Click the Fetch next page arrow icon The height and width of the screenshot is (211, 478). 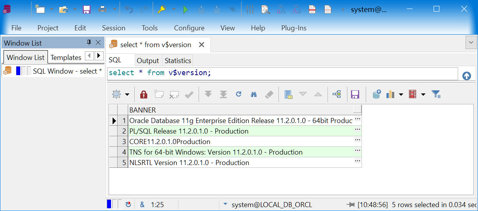[x=208, y=94]
